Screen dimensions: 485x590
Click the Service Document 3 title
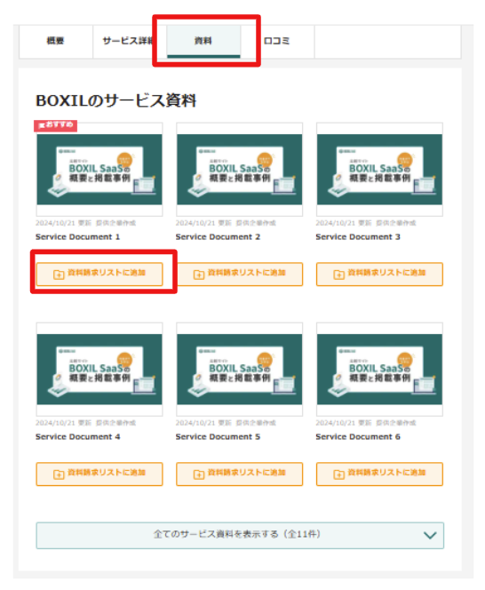(358, 237)
